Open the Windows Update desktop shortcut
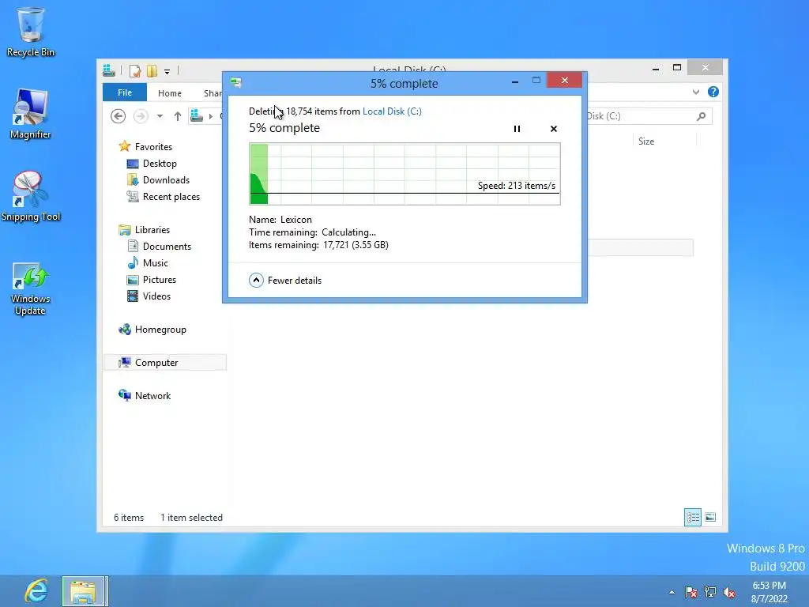The image size is (809, 607). (x=31, y=289)
